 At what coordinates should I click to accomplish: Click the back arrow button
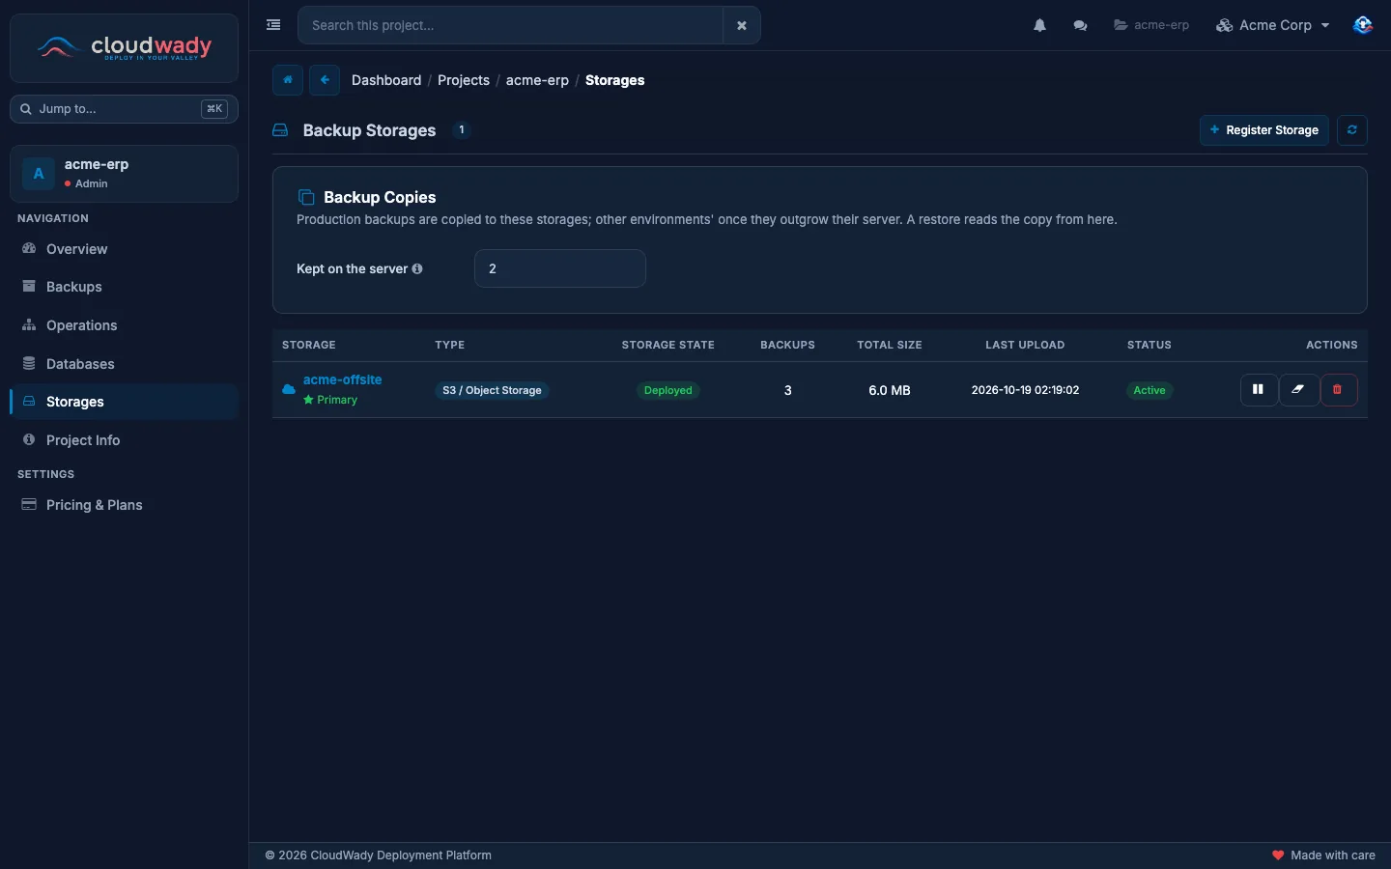325,80
